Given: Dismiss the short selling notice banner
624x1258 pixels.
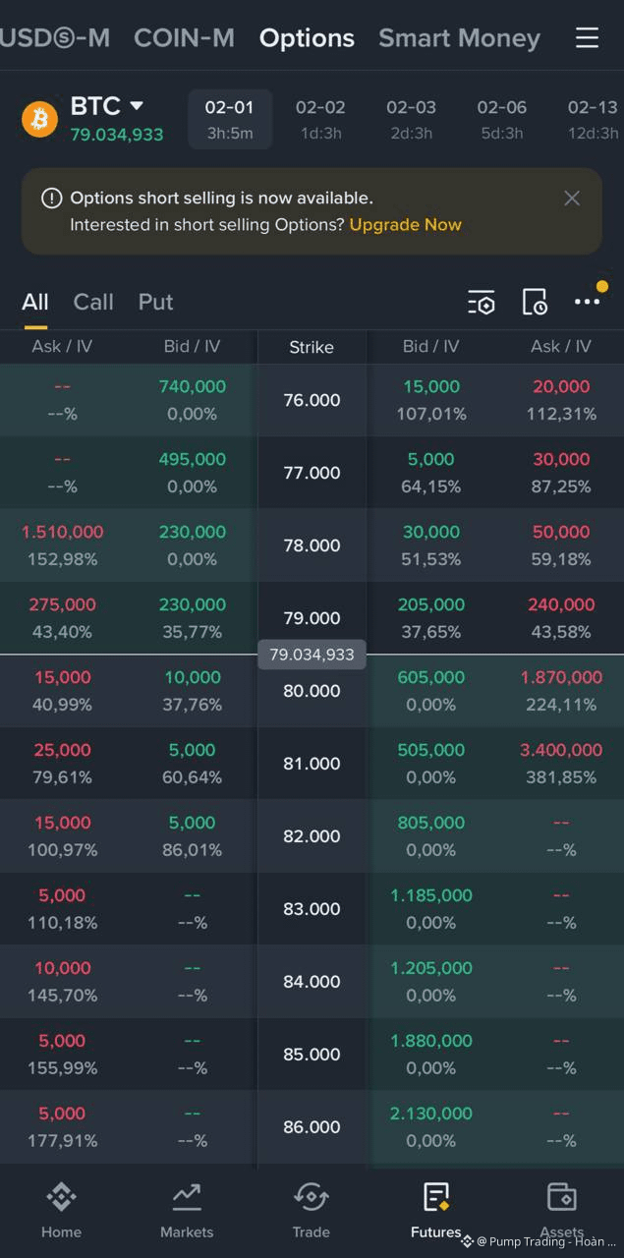Looking at the screenshot, I should (572, 199).
